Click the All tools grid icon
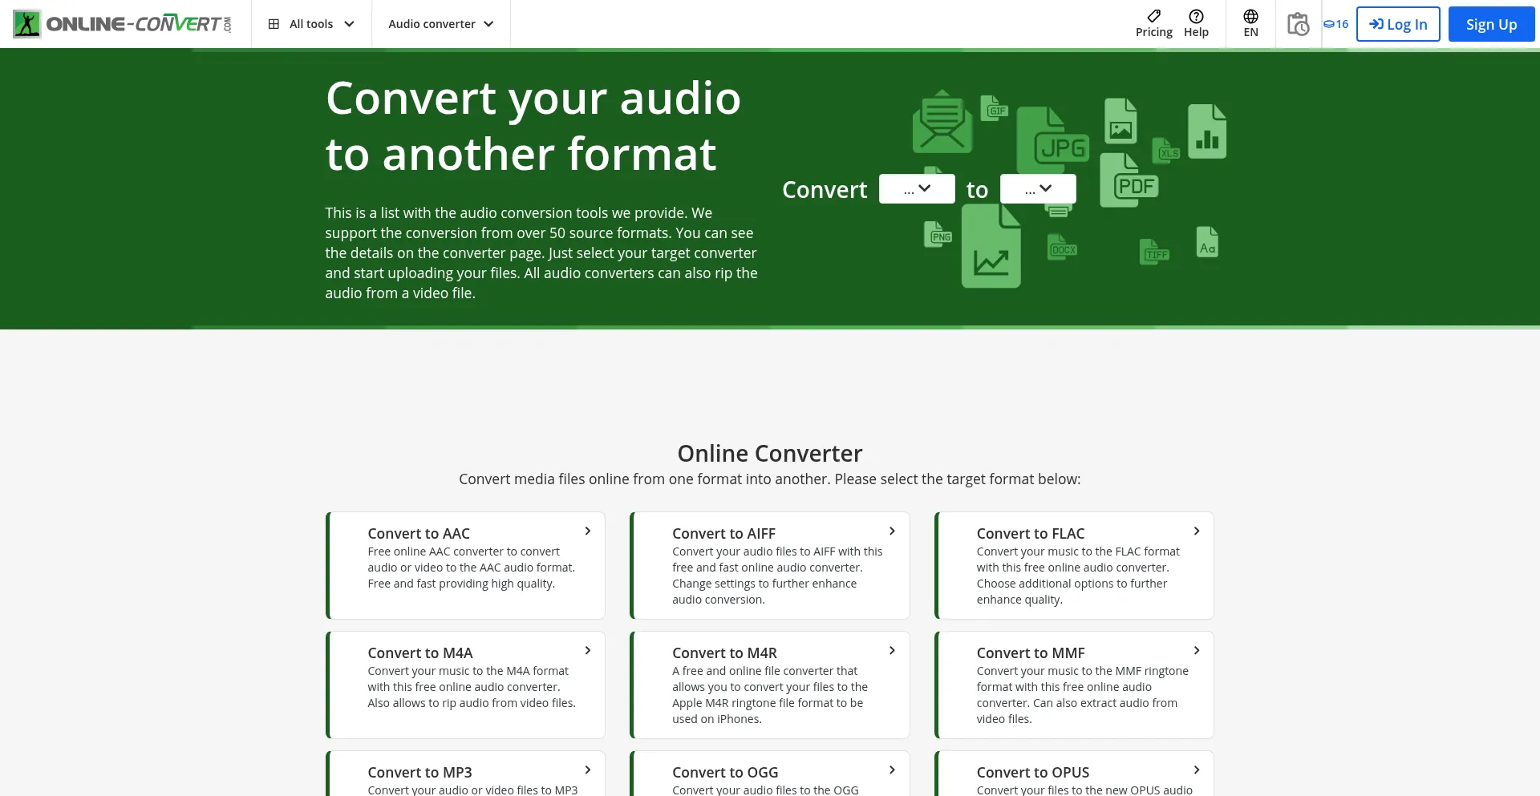The width and height of the screenshot is (1540, 796). (x=274, y=24)
